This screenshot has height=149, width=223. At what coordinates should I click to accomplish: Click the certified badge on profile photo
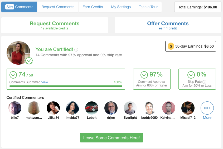[29, 61]
